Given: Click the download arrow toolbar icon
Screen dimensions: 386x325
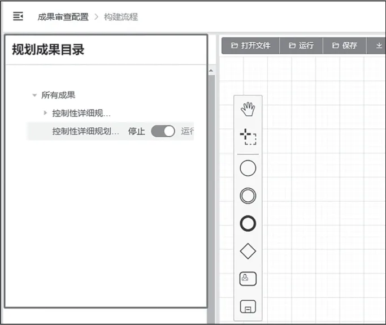Looking at the screenshot, I should coord(379,46).
